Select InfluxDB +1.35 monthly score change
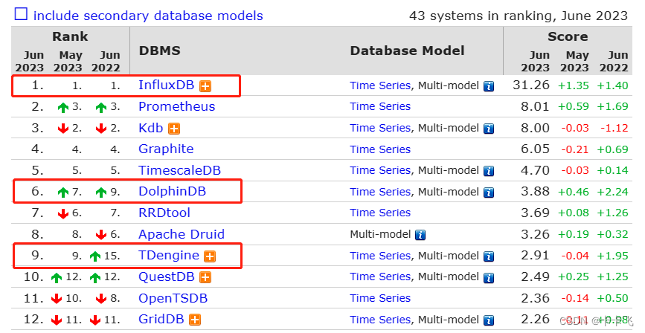The height and width of the screenshot is (333, 645). [x=574, y=85]
